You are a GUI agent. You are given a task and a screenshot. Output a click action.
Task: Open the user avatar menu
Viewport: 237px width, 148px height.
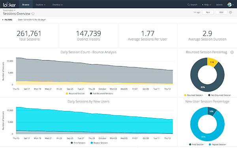coord(231,5)
